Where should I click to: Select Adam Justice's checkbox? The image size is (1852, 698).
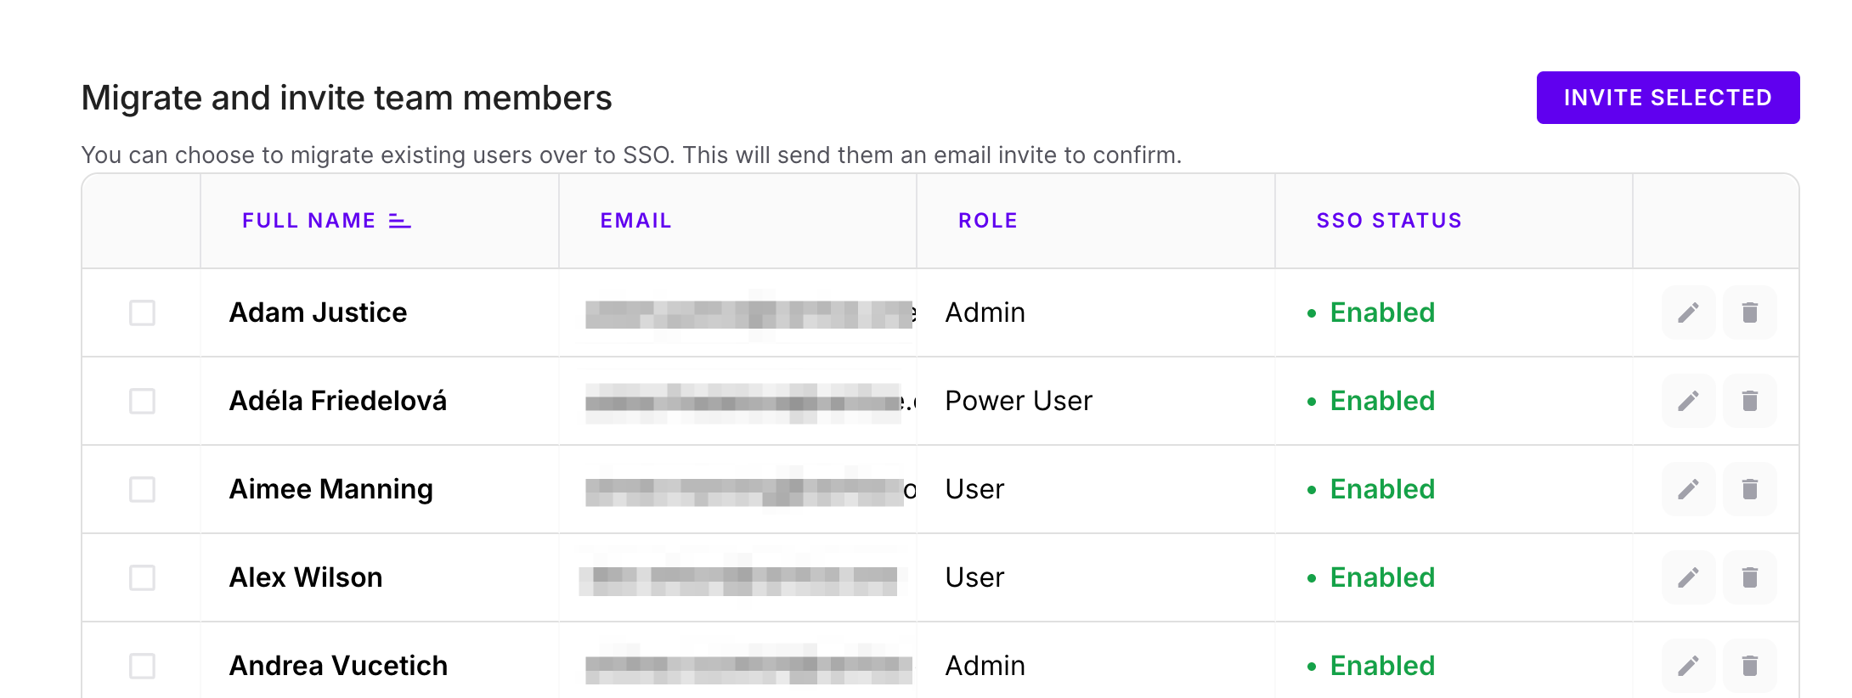[142, 312]
